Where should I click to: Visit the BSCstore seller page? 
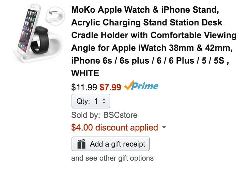[120, 115]
